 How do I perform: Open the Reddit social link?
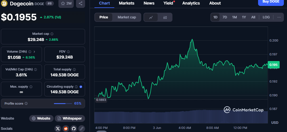66,129
